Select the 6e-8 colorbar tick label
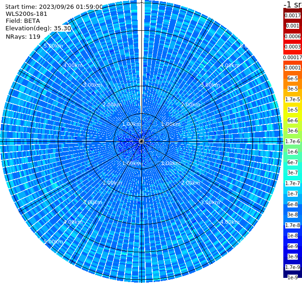The width and height of the screenshot is (302, 283). [x=293, y=204]
